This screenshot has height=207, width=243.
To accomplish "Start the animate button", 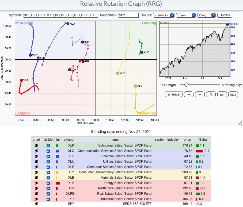I will pos(174,94).
